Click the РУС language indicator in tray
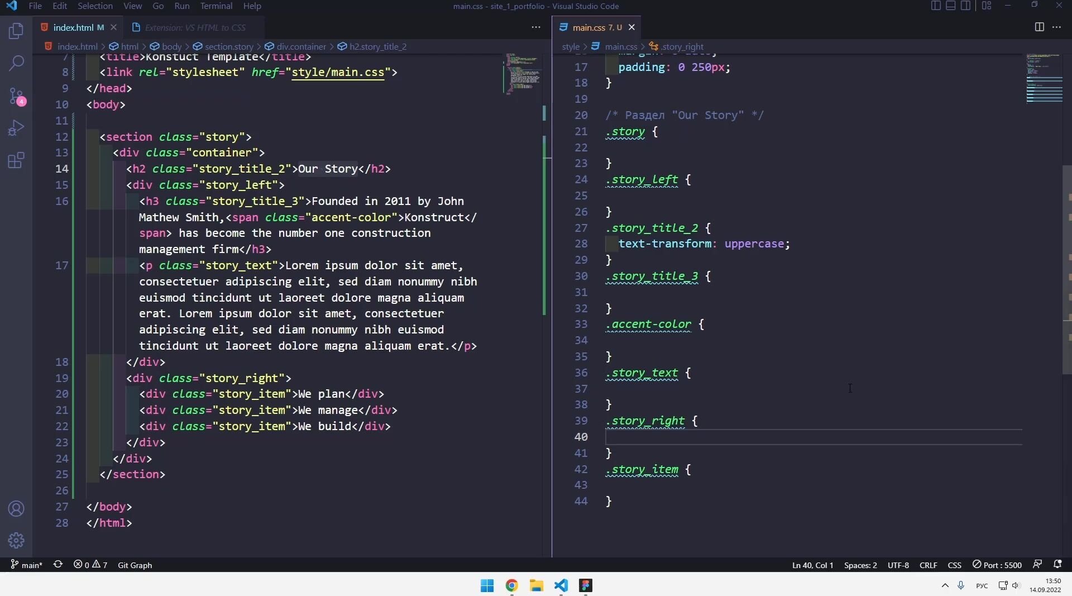Screen dimensions: 1072x596 click(982, 585)
